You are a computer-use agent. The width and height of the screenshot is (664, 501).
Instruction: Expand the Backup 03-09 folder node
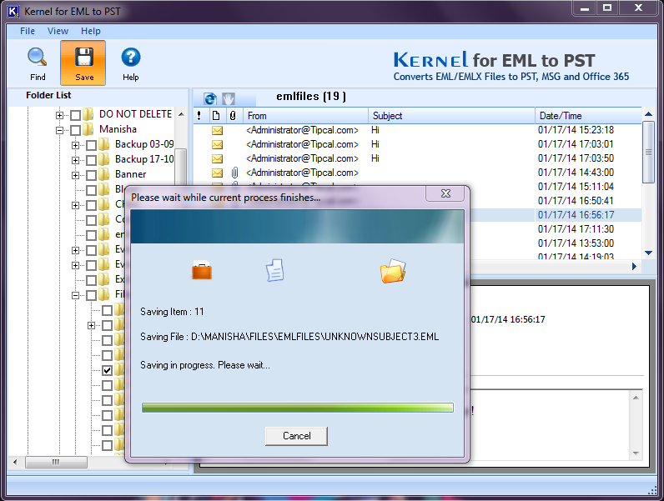[75, 145]
